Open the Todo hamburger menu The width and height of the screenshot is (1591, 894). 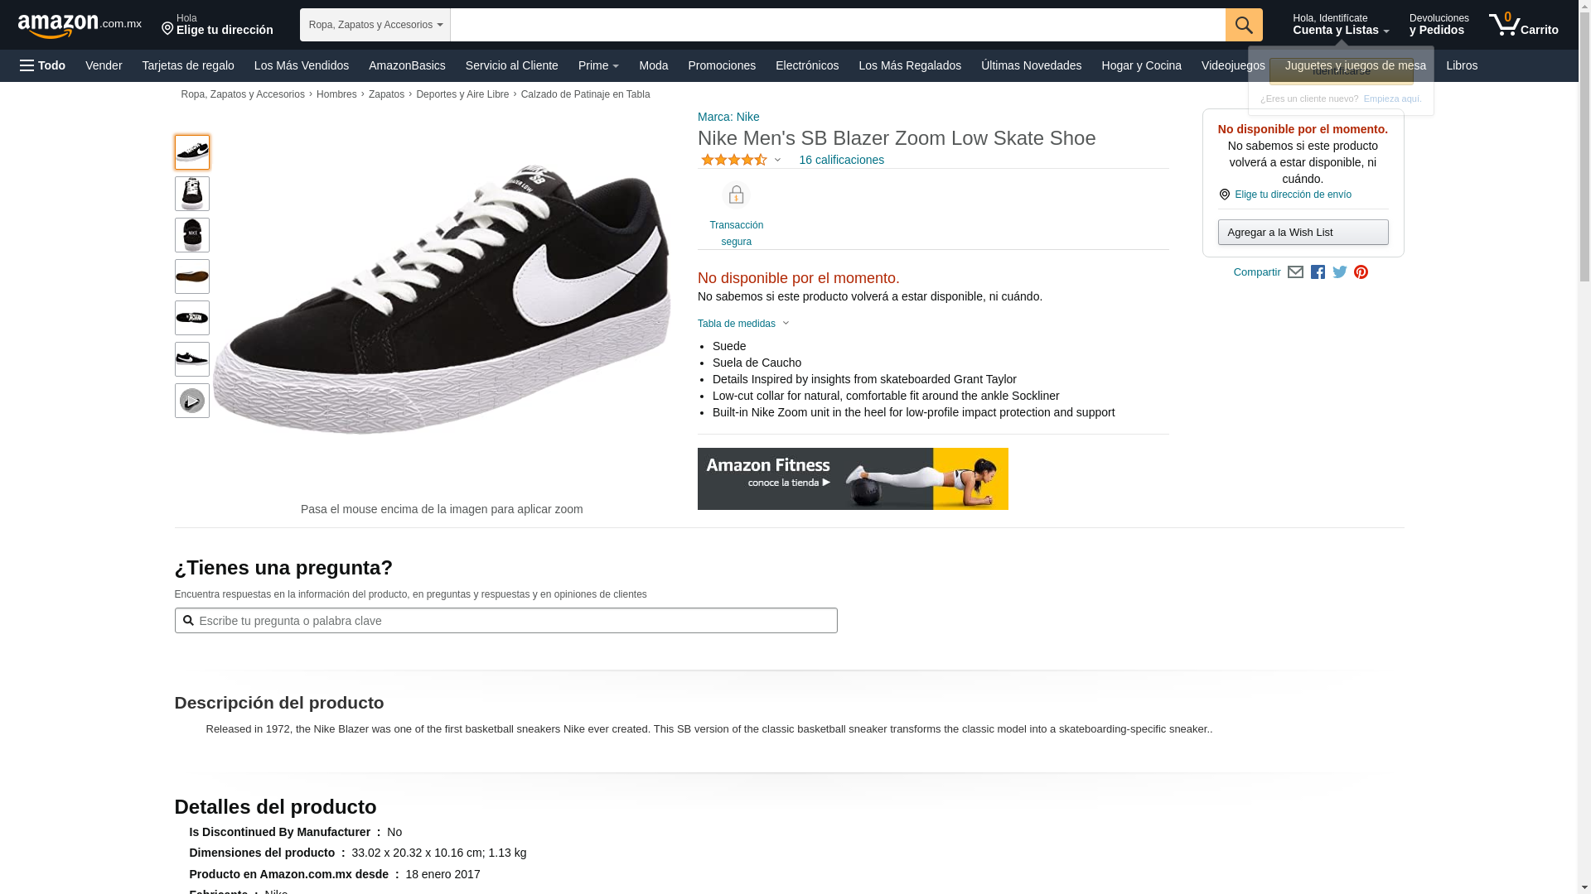click(43, 65)
